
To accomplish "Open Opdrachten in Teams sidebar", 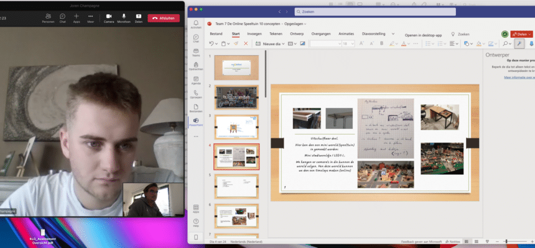I will pos(196,66).
